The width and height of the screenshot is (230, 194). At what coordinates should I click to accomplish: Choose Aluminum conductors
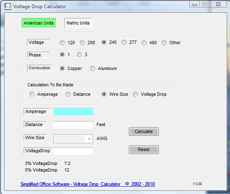[93, 68]
